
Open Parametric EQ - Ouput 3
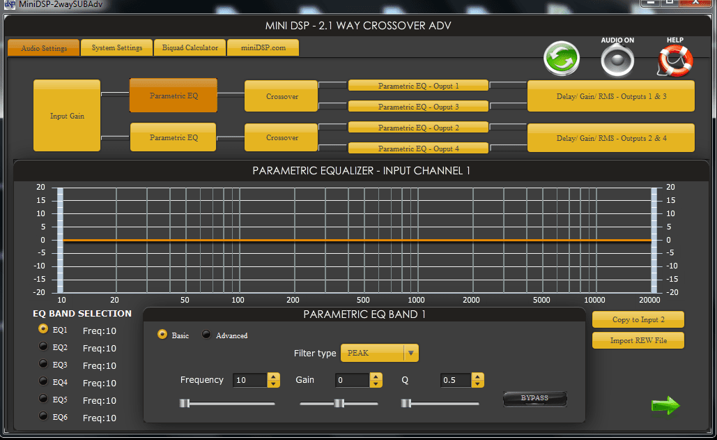point(418,107)
